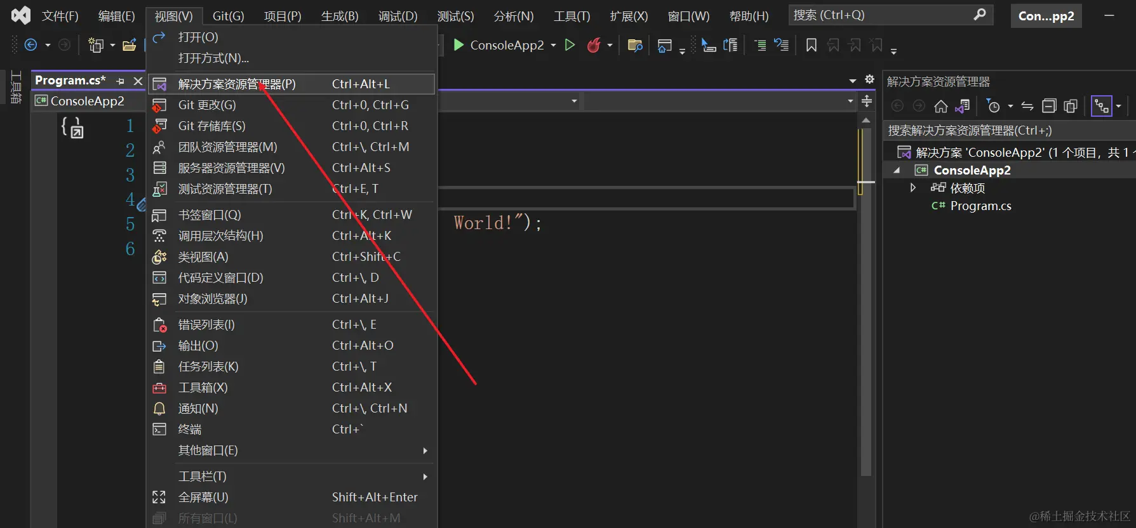Image resolution: width=1136 pixels, height=528 pixels.
Task: Open ConsoleApp2 startup target dropdown arrow
Action: [553, 46]
